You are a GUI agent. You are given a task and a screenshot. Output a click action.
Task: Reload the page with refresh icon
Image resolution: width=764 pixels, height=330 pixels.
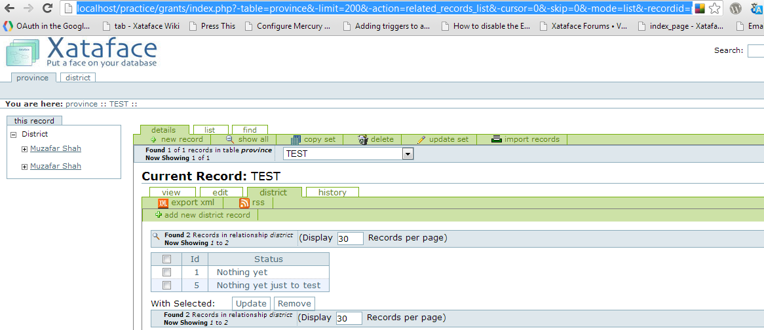point(47,8)
